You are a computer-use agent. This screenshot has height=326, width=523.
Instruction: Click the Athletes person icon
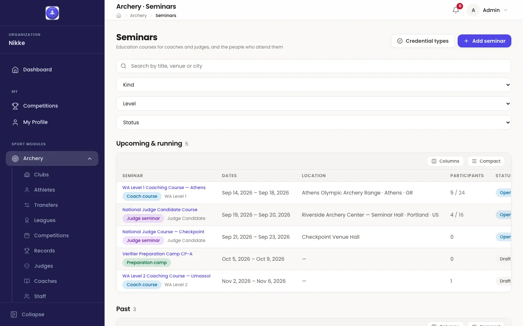tap(27, 190)
